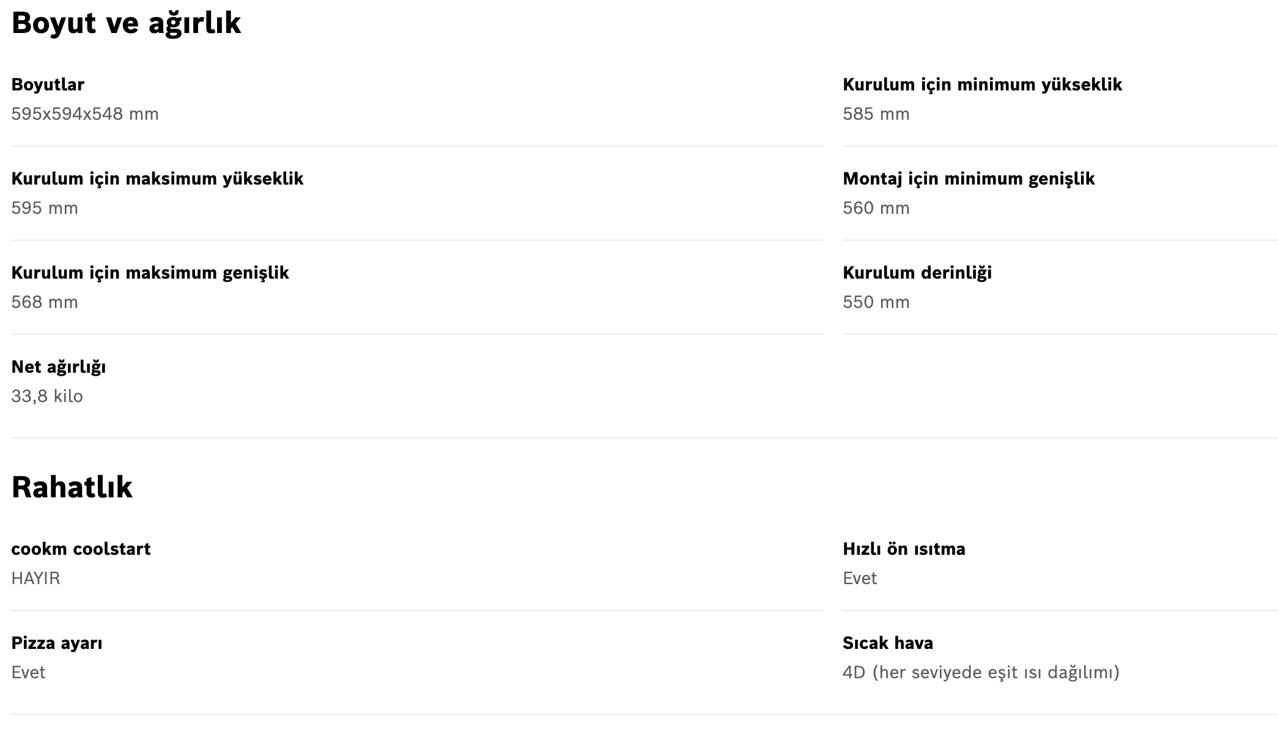Select the Montaj için minimum genişlik label
1278x732 pixels.
(969, 179)
